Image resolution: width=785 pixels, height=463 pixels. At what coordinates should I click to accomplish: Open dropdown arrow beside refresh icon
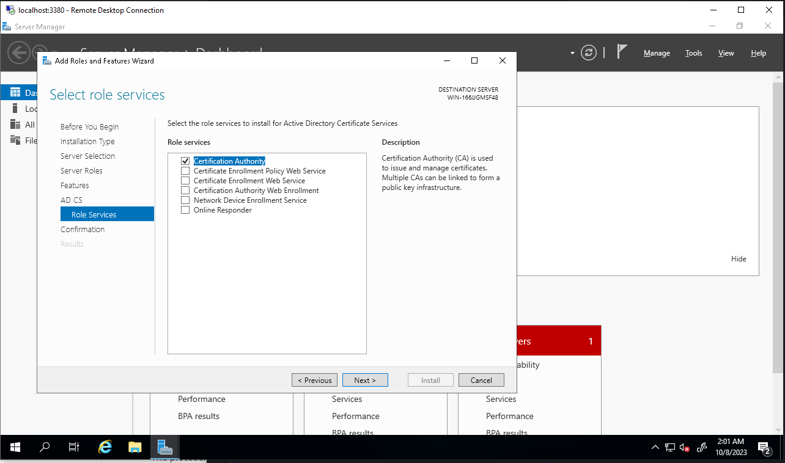point(572,53)
